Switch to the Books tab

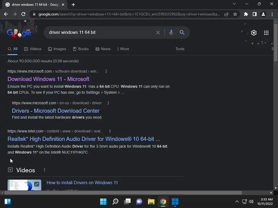point(81,49)
